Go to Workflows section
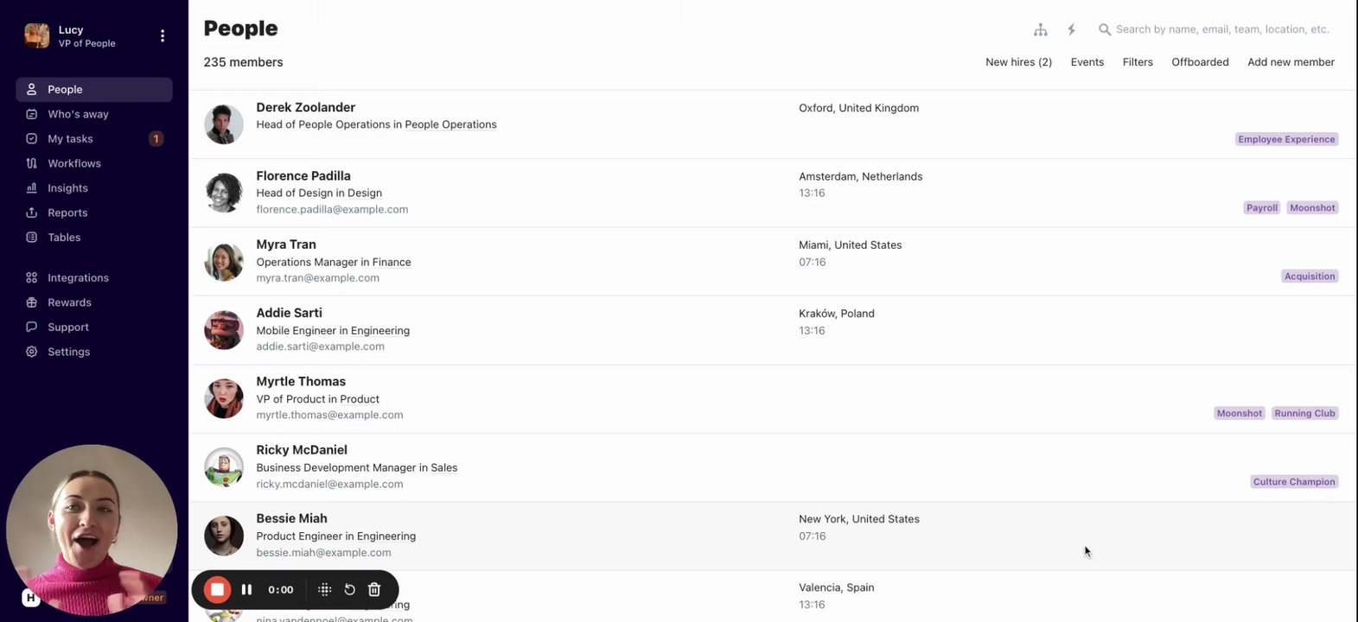Image resolution: width=1358 pixels, height=622 pixels. 74,163
